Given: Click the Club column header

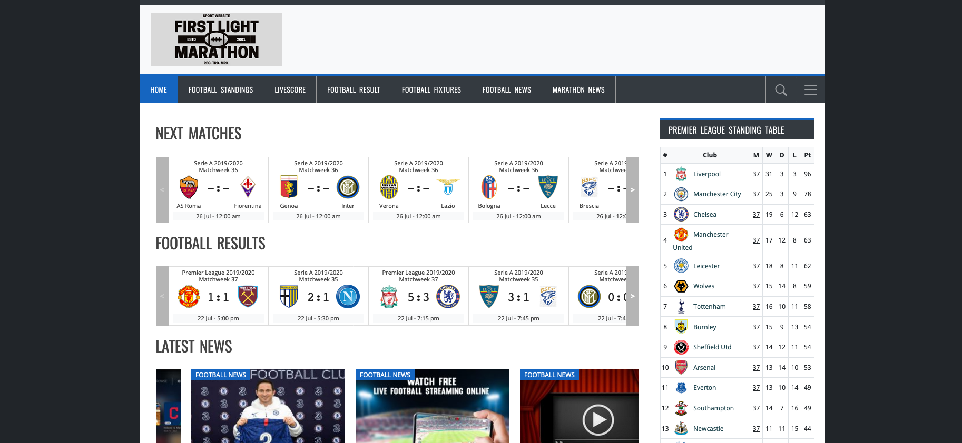Looking at the screenshot, I should (710, 155).
